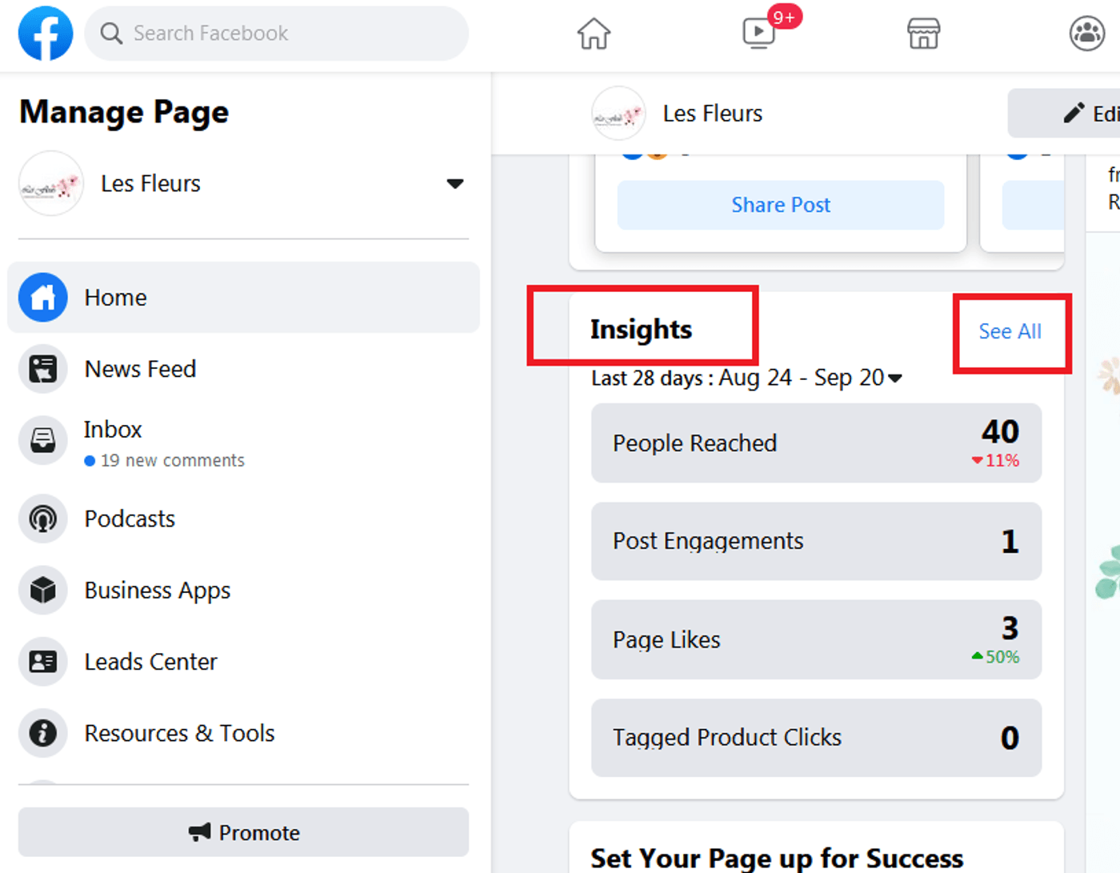Click the Business Apps cube icon
1120x873 pixels.
pos(43,591)
